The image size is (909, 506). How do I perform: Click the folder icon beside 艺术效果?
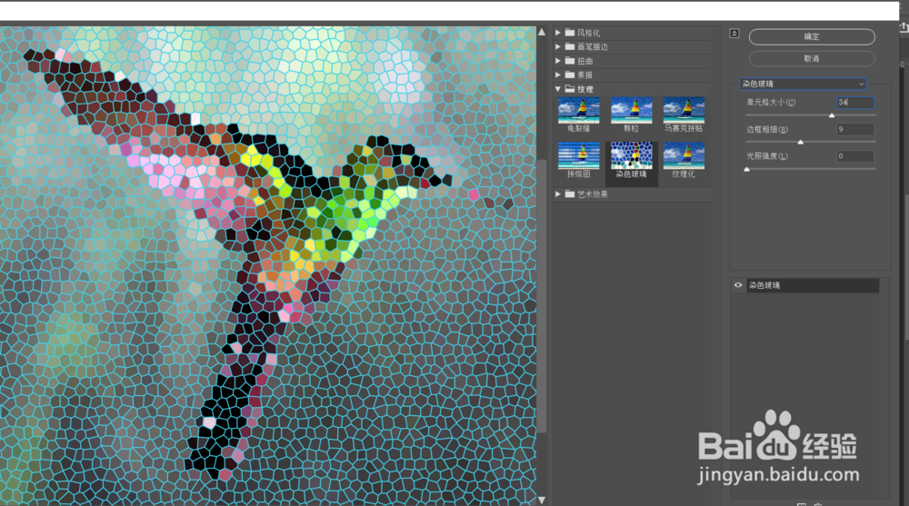570,194
